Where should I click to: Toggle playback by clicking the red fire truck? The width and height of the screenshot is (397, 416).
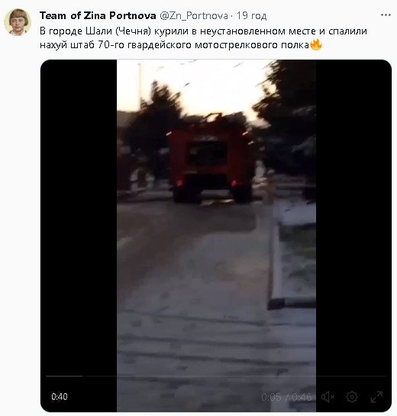point(211,164)
